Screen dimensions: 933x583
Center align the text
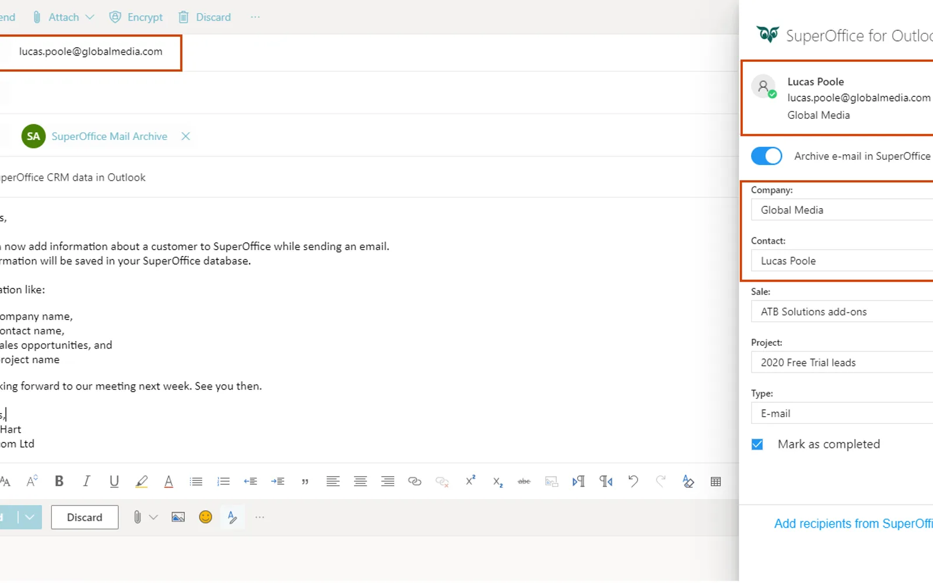360,482
